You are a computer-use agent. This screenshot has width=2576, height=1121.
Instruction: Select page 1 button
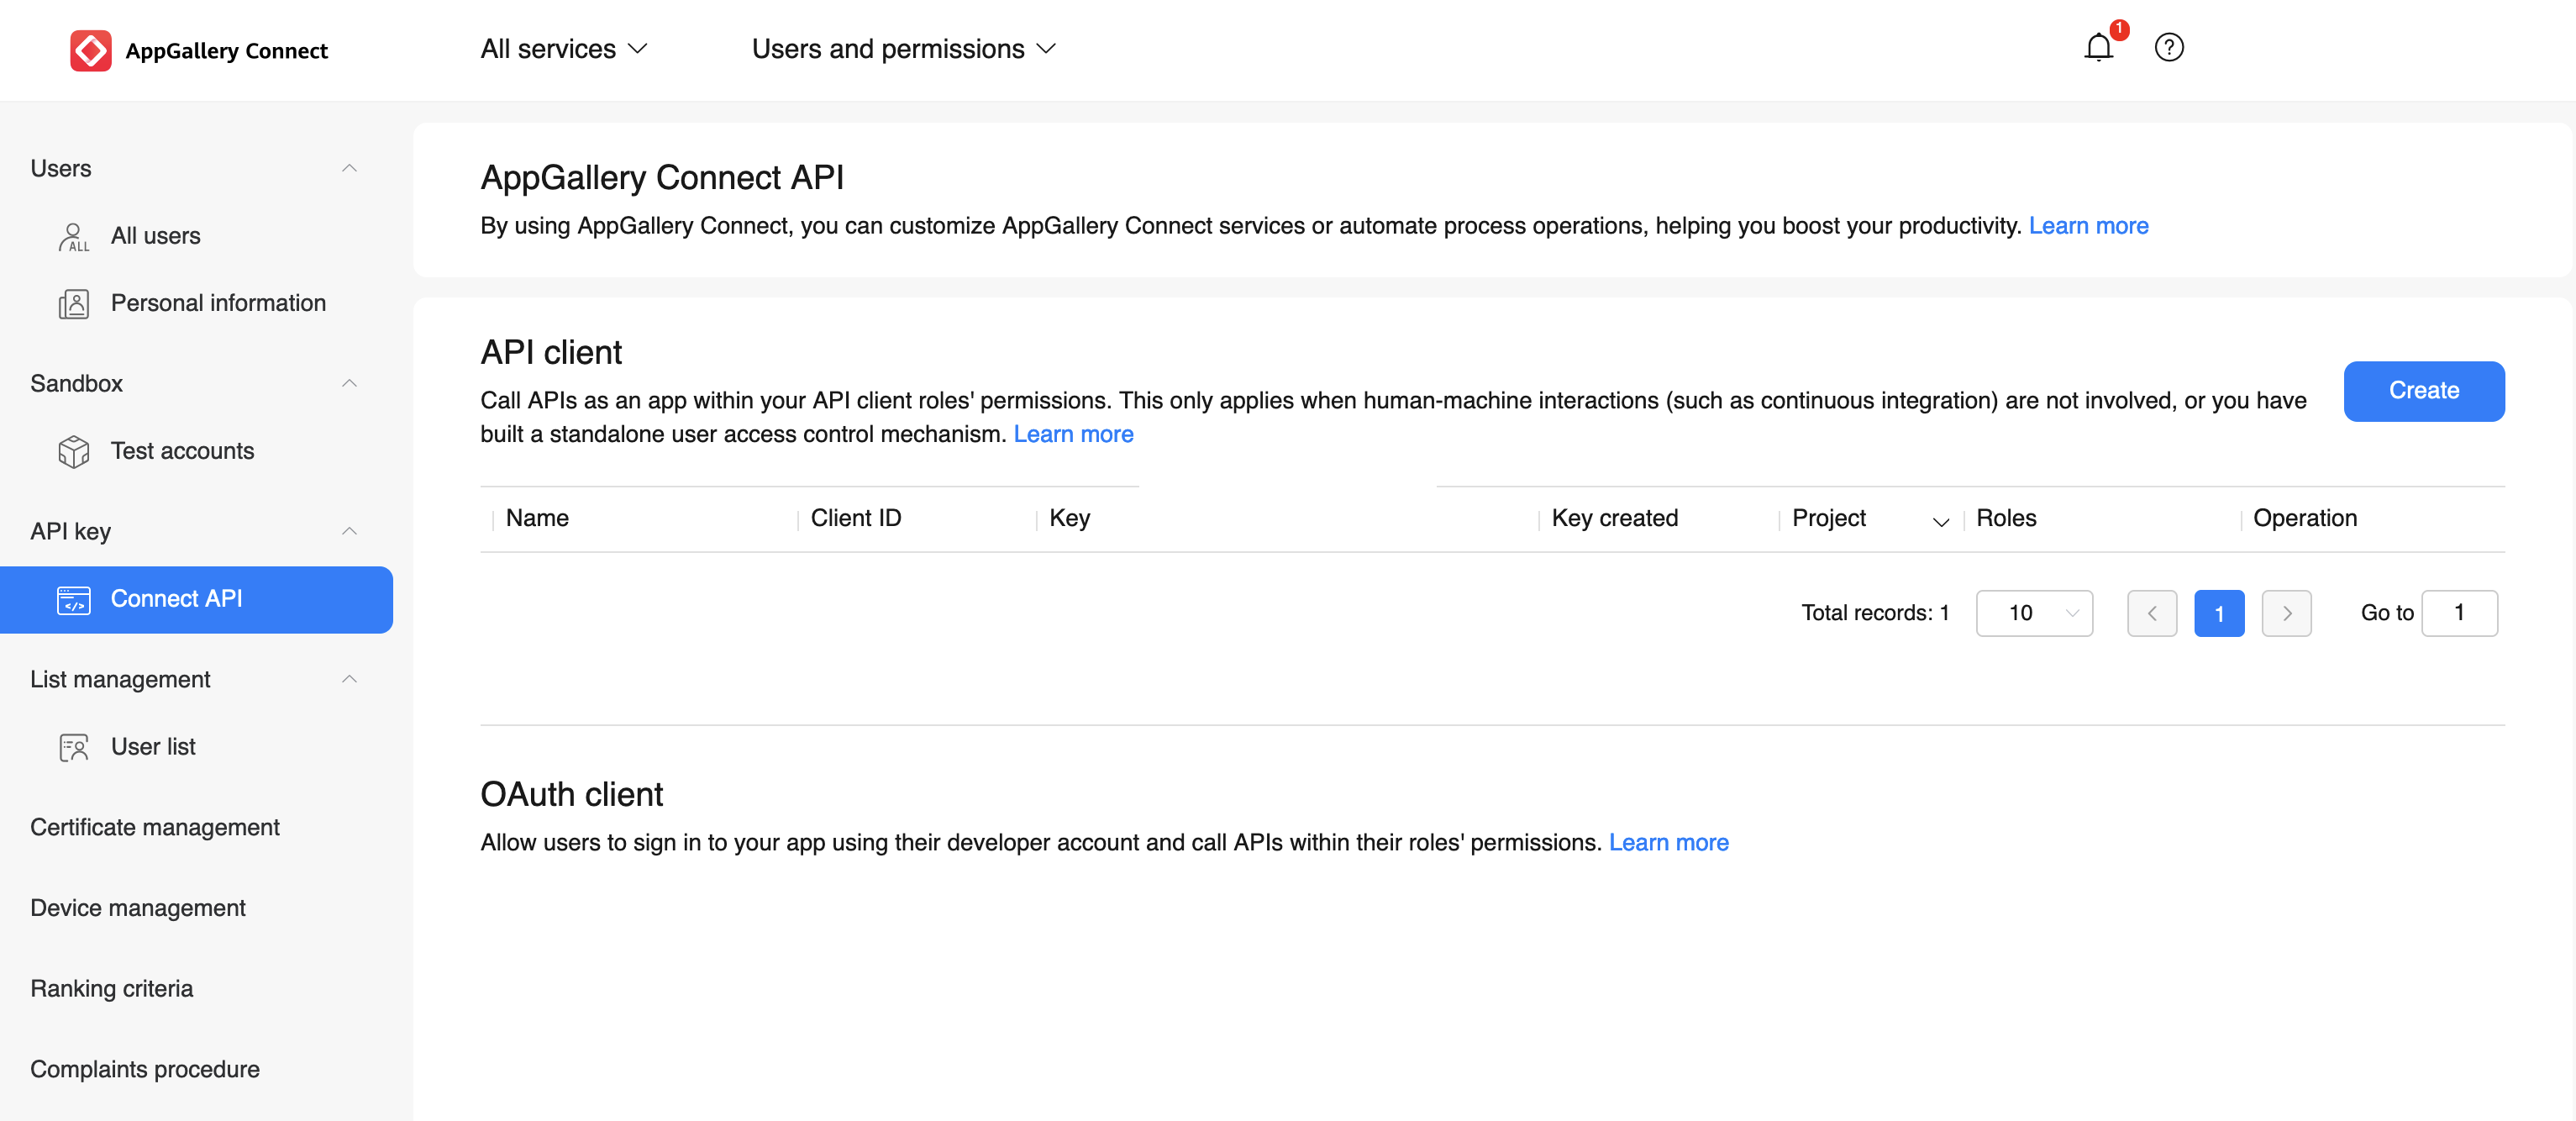click(2218, 613)
